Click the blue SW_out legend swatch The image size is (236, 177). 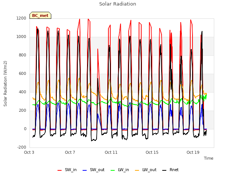85,170
